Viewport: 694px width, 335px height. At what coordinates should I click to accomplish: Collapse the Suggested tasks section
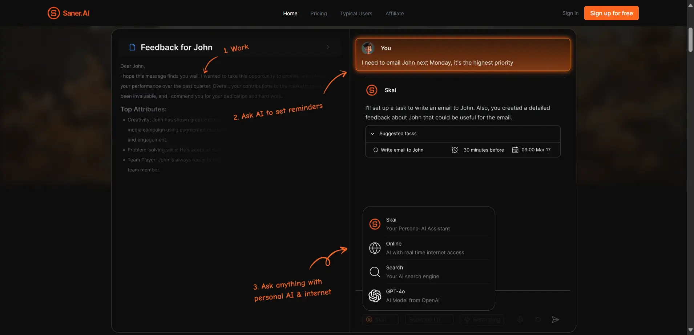coord(372,134)
